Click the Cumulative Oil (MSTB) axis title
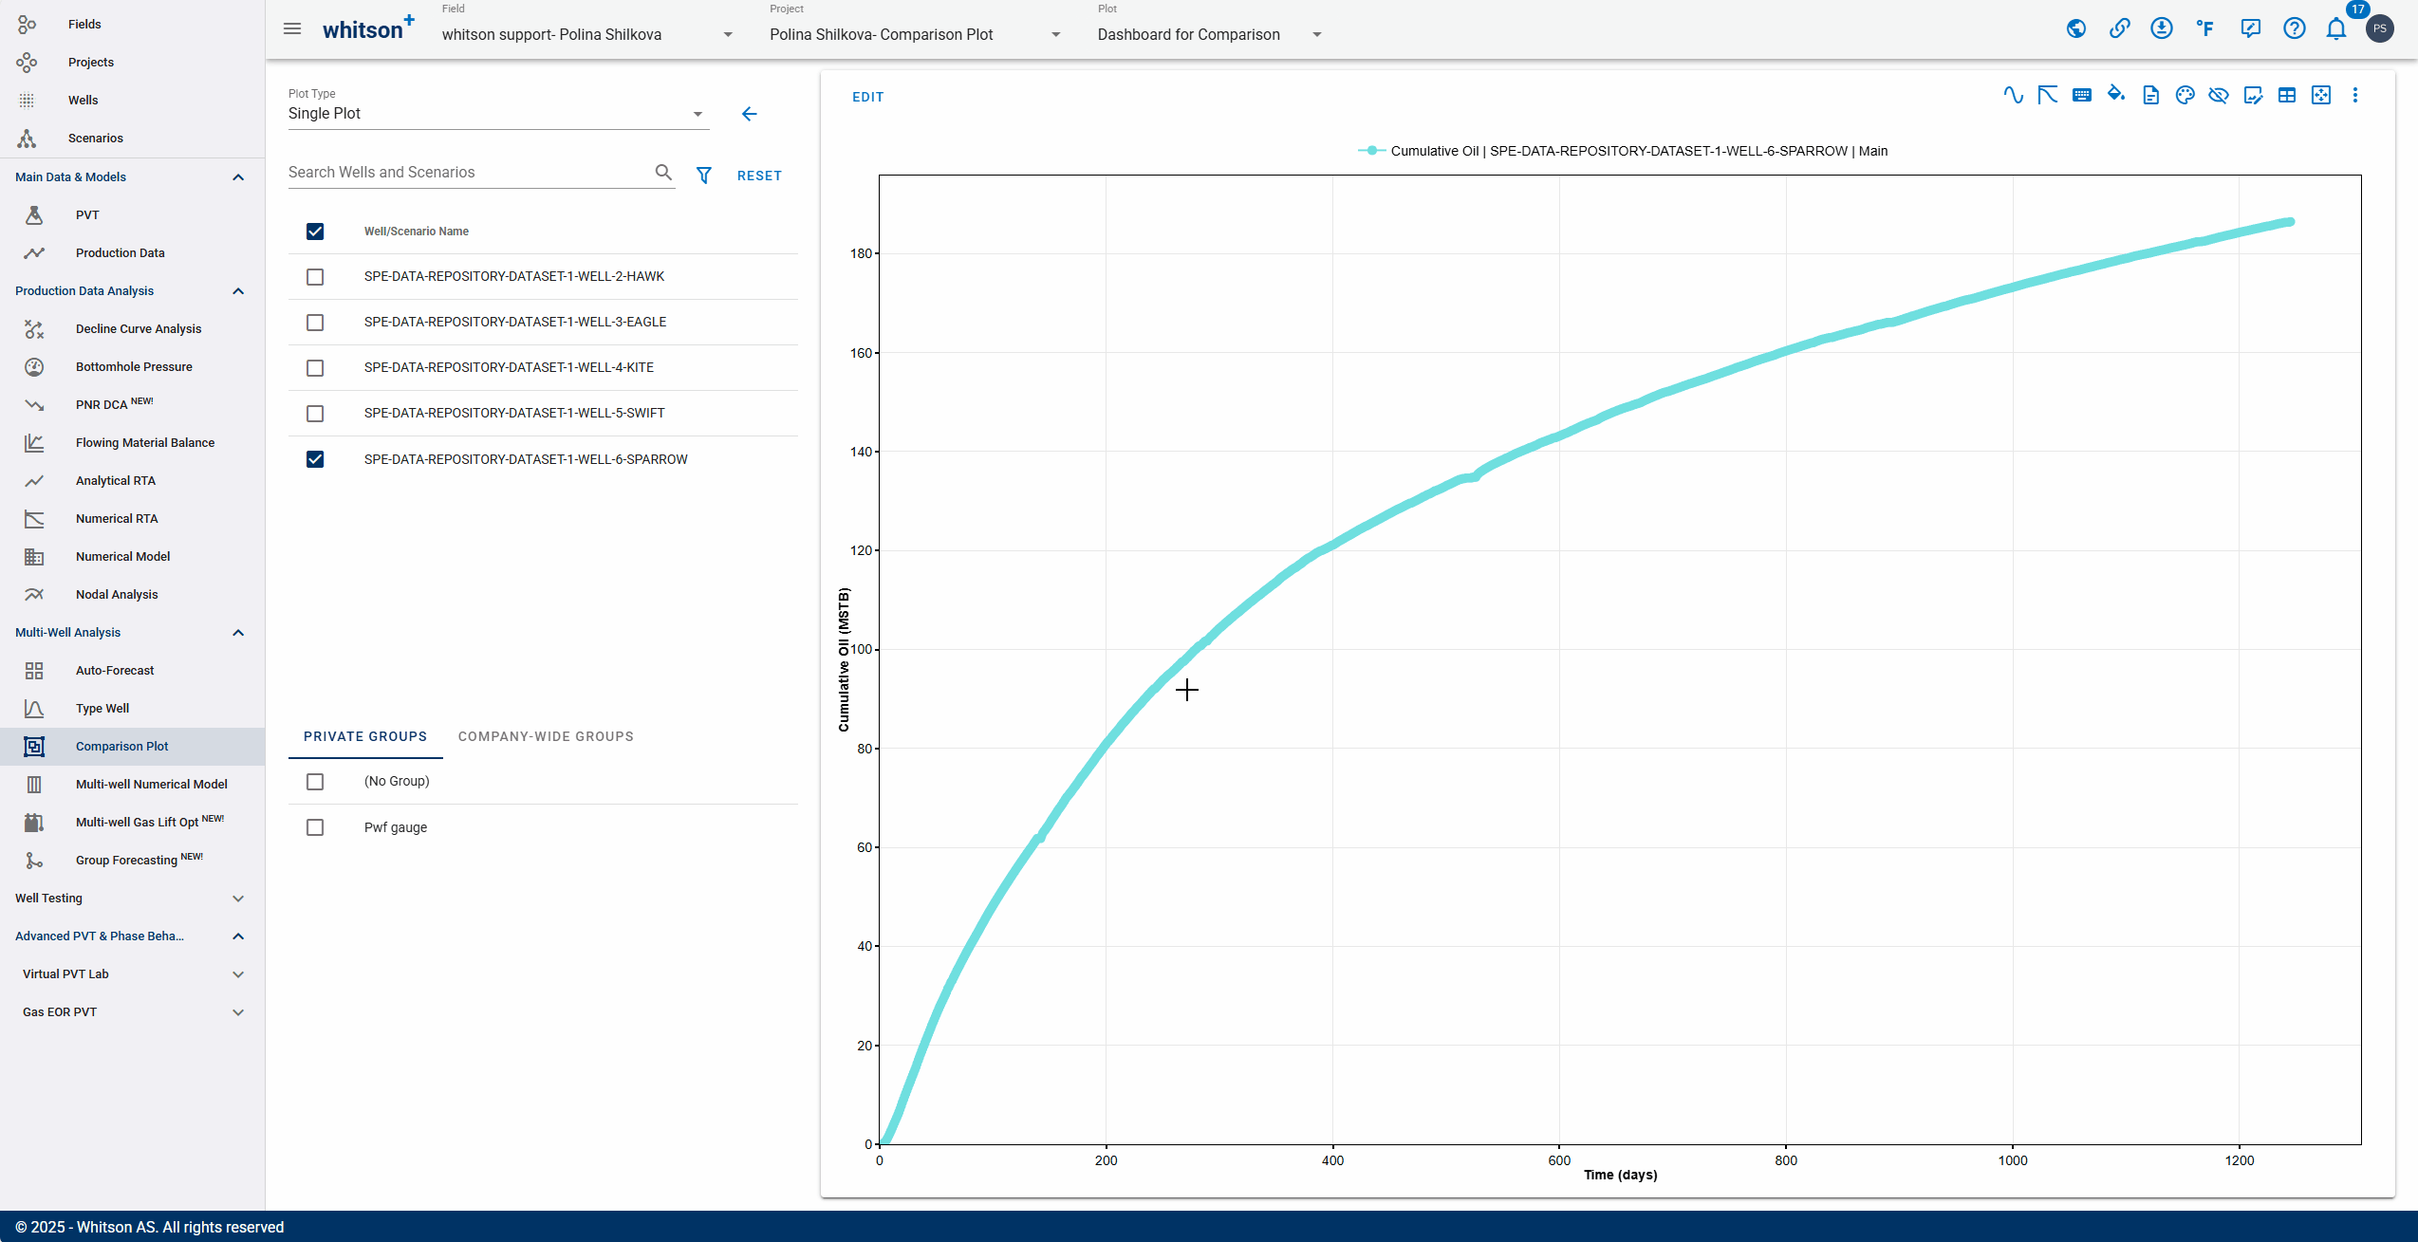 844,660
